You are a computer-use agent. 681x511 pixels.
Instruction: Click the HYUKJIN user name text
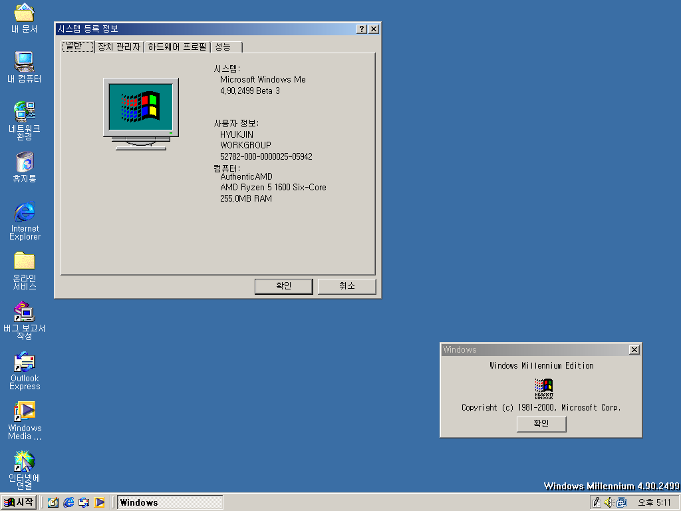coord(236,134)
